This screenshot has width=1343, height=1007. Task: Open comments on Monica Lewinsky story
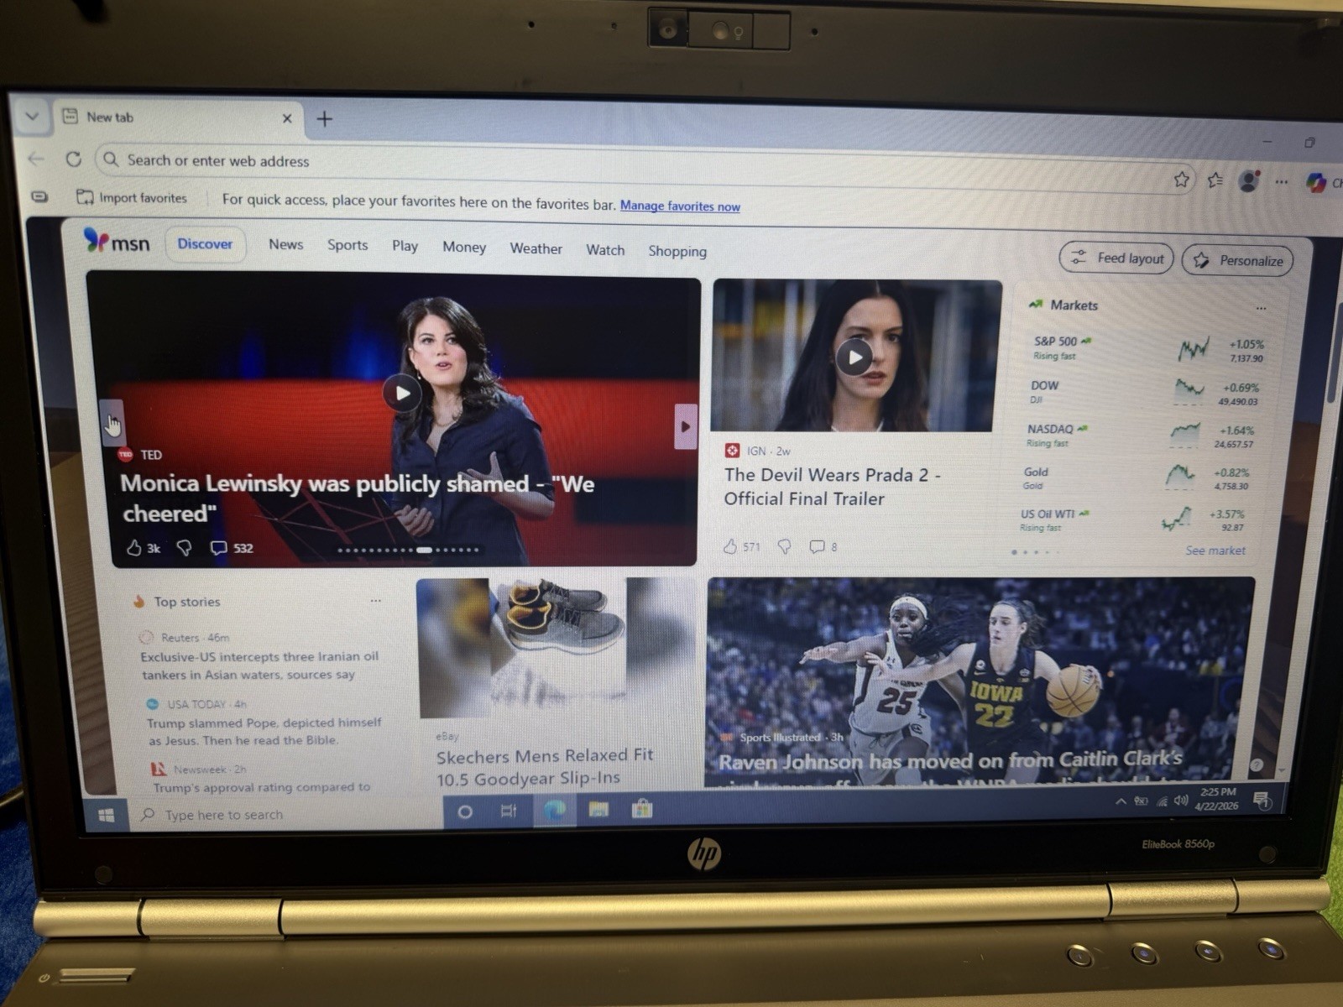(231, 548)
